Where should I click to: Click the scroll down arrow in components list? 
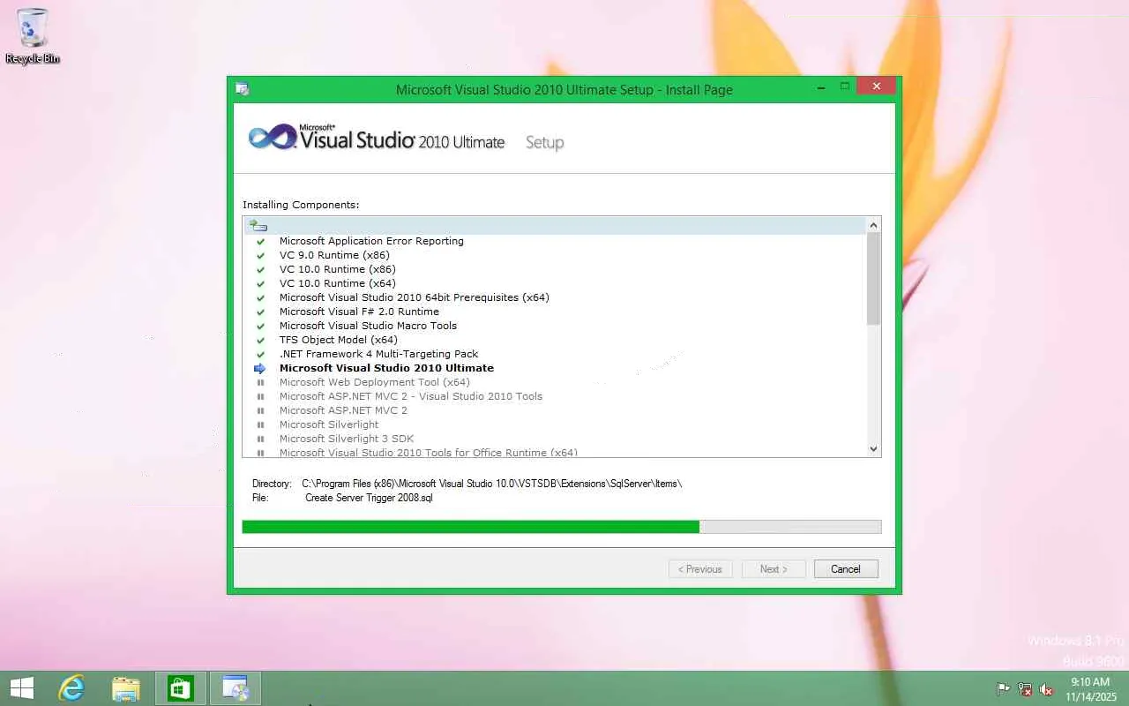[873, 449]
